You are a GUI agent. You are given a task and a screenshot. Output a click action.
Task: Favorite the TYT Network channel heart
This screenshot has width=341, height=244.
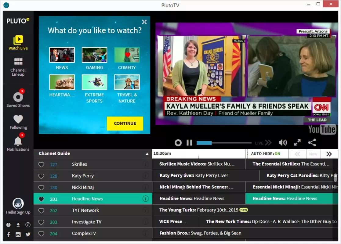[41, 211]
